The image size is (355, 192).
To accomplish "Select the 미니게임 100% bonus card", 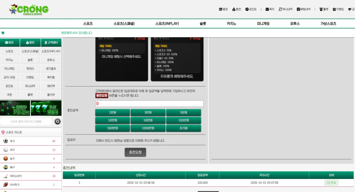I will coord(122,59).
